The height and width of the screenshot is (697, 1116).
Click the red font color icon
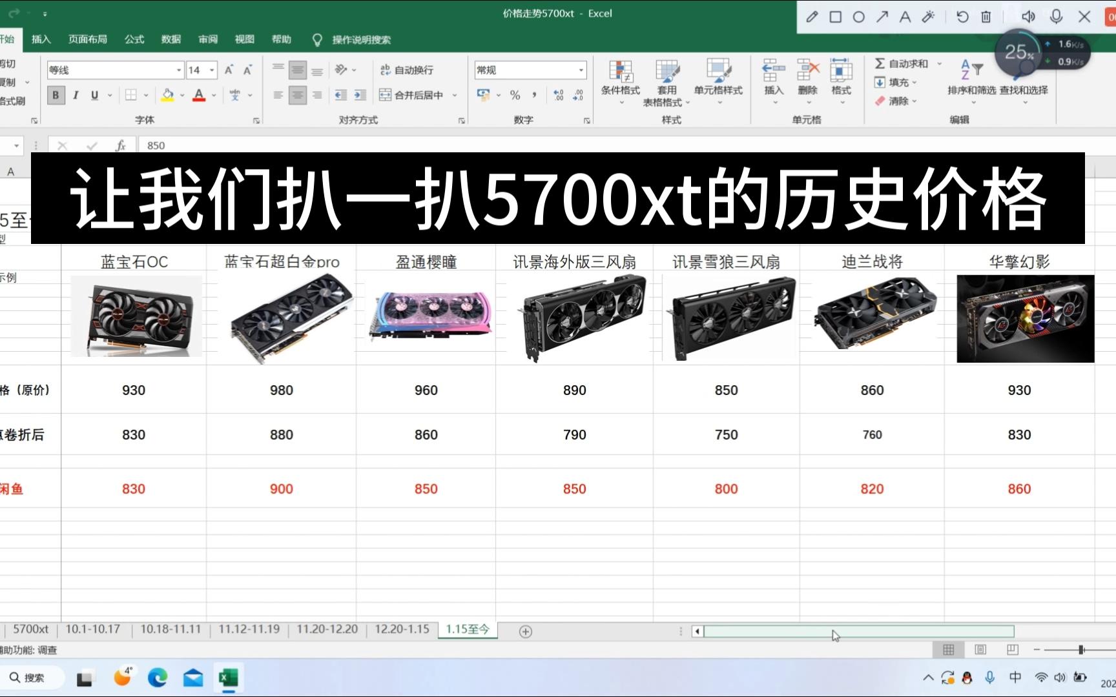(199, 96)
